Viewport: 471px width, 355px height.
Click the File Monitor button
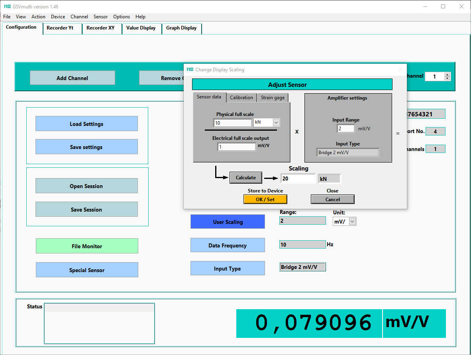point(87,246)
